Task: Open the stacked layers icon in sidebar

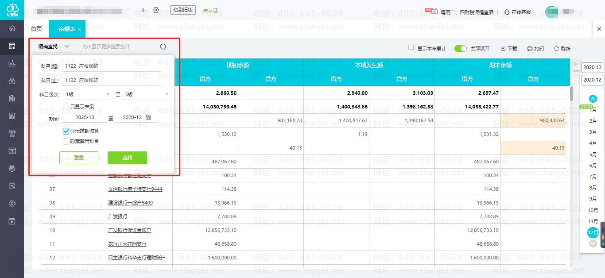Action: pos(12,168)
